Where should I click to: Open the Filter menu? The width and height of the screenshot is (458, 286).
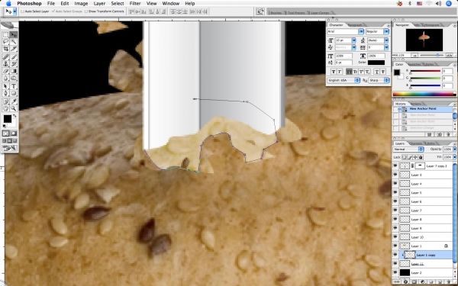tap(135, 4)
